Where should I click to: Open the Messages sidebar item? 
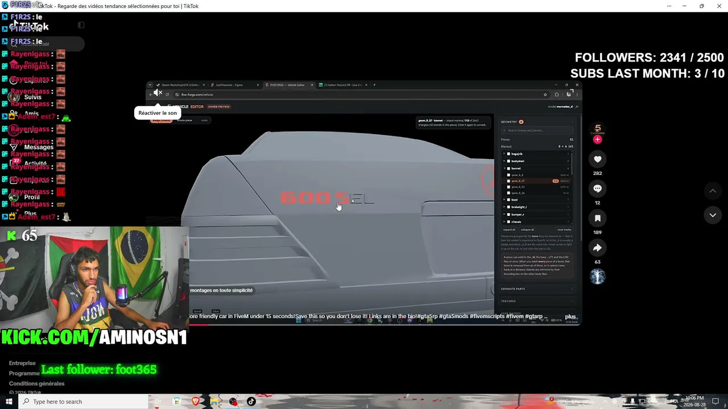click(39, 147)
